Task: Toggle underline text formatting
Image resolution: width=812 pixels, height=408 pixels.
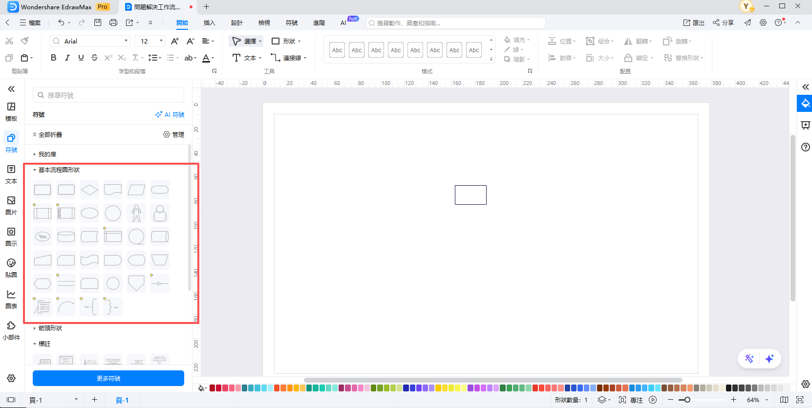Action: click(81, 58)
